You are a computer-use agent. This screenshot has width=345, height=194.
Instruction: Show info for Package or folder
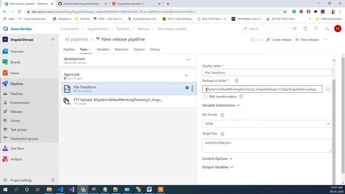236,81
